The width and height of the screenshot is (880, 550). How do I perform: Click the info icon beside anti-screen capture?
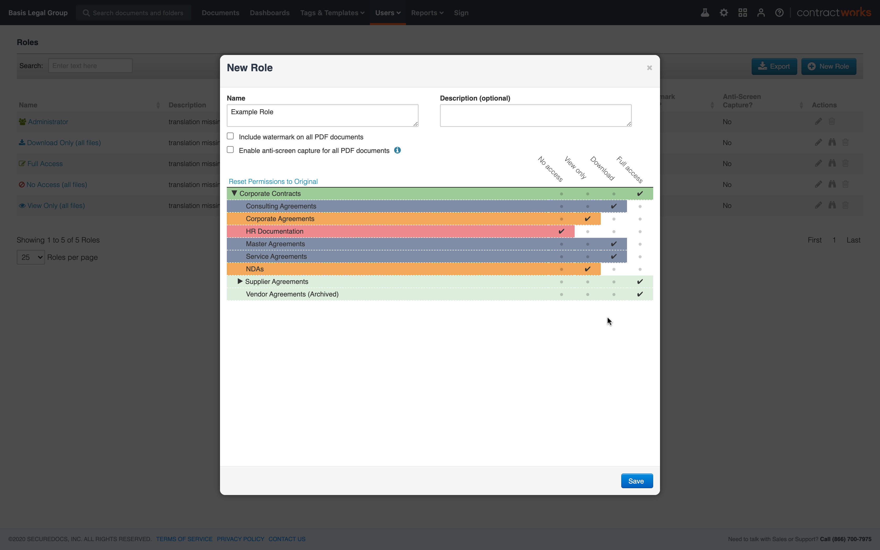(x=397, y=150)
